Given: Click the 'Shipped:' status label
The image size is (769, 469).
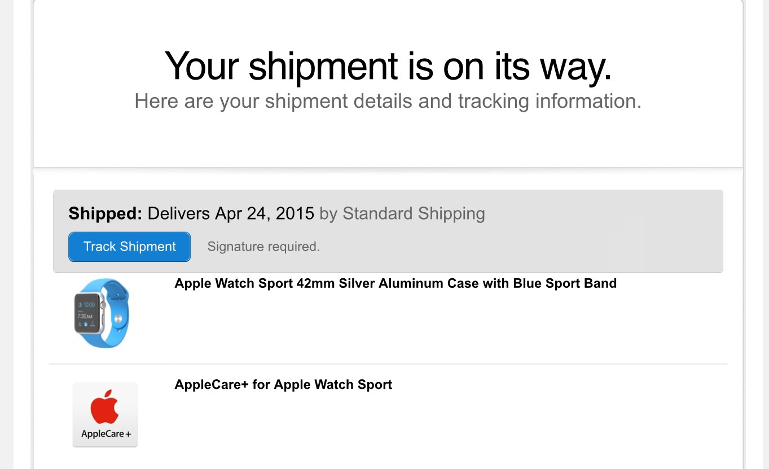Looking at the screenshot, I should click(106, 213).
